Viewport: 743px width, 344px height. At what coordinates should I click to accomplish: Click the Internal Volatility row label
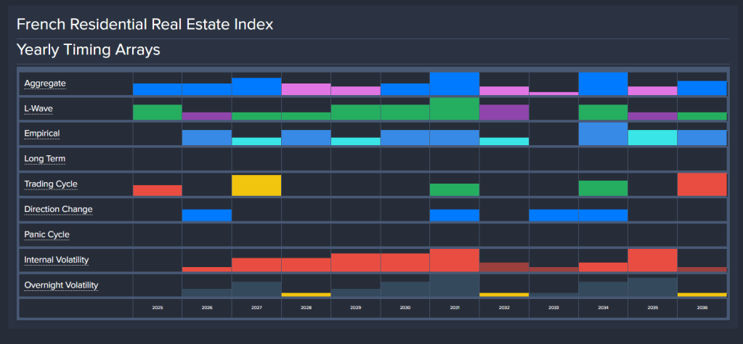[x=57, y=260]
